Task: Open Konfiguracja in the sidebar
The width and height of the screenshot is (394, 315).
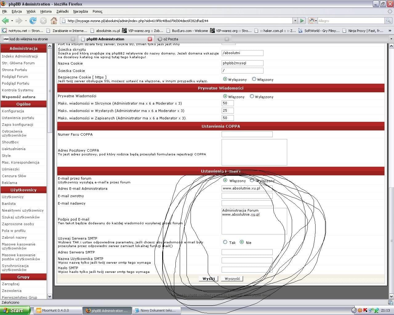Action: 13,111
